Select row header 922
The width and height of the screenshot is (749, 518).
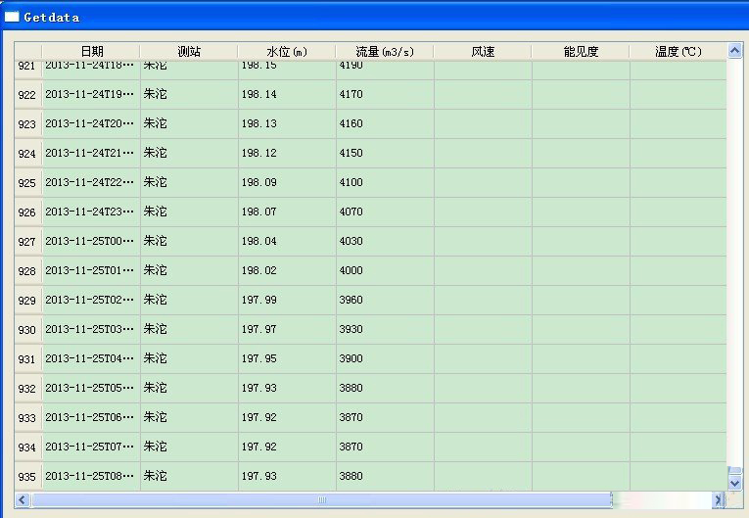tap(27, 95)
